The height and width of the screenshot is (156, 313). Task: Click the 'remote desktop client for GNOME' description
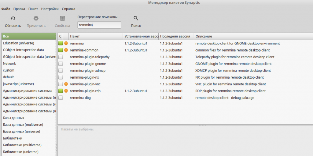click(x=238, y=43)
